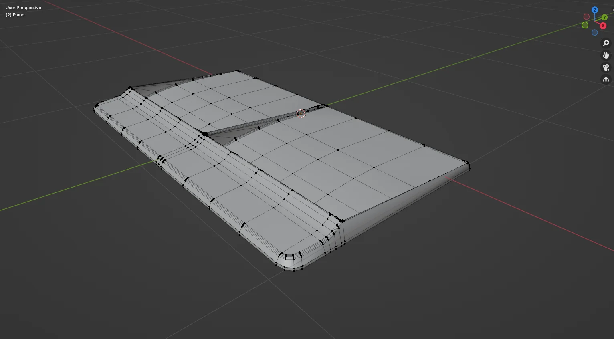Click the negative Z sphere to flip view downward
Screen dimensions: 614x339
pos(595,33)
